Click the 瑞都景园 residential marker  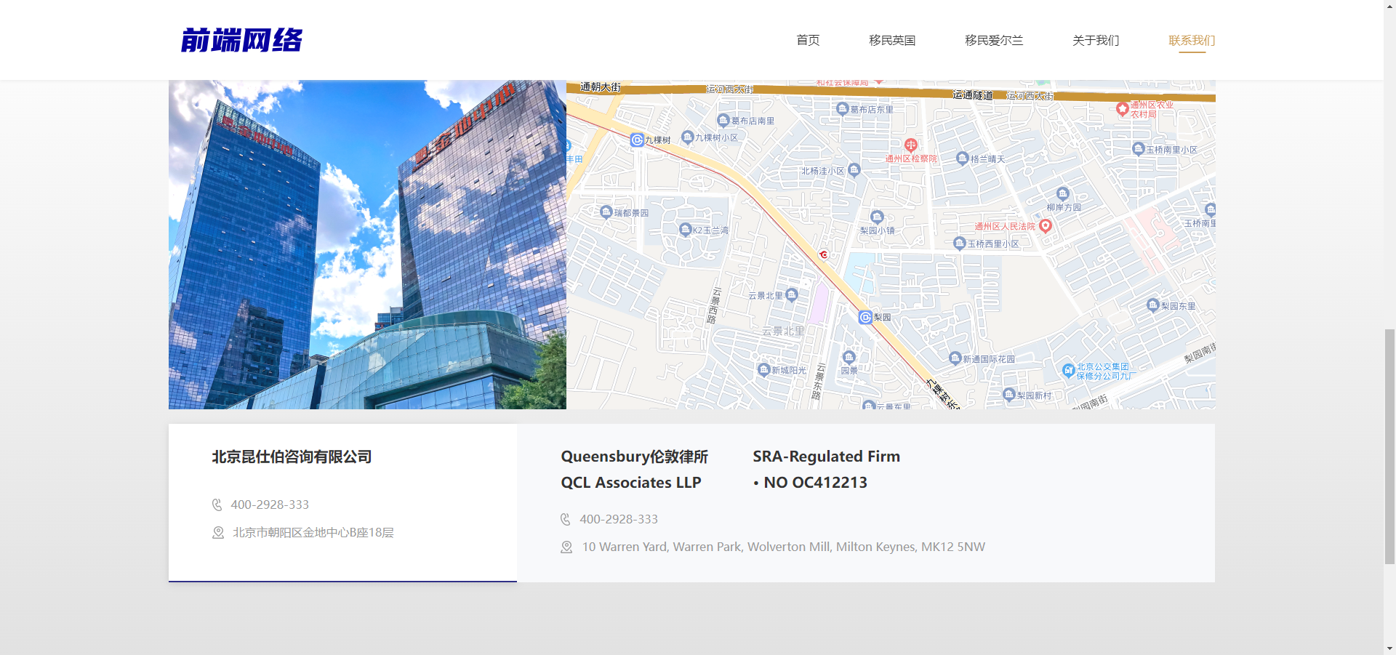tap(606, 212)
